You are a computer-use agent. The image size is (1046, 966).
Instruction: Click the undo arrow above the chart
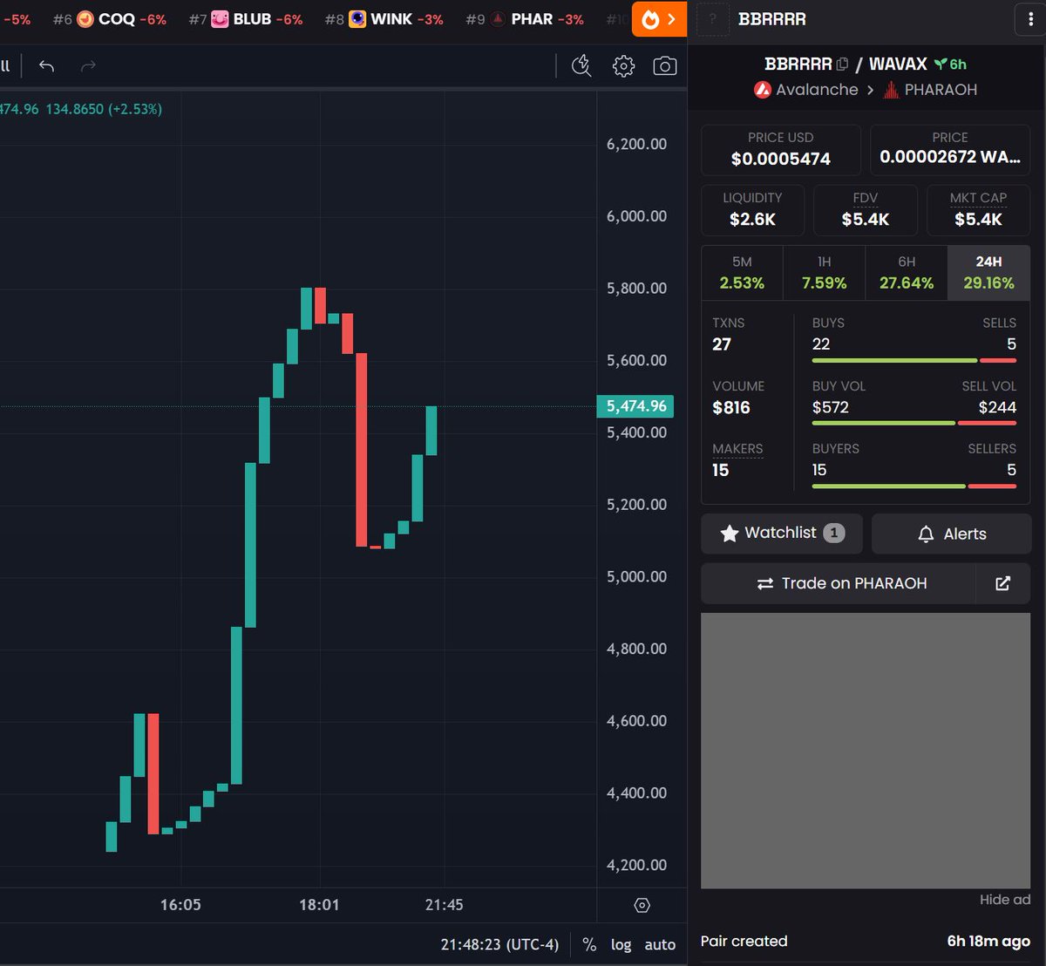(x=46, y=65)
